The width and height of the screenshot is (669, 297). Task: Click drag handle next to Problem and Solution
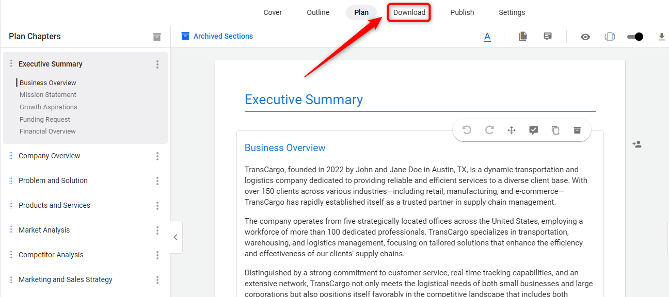[11, 180]
